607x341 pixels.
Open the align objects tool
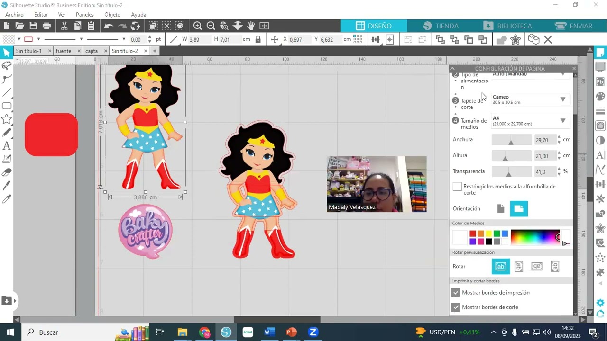coord(376,40)
